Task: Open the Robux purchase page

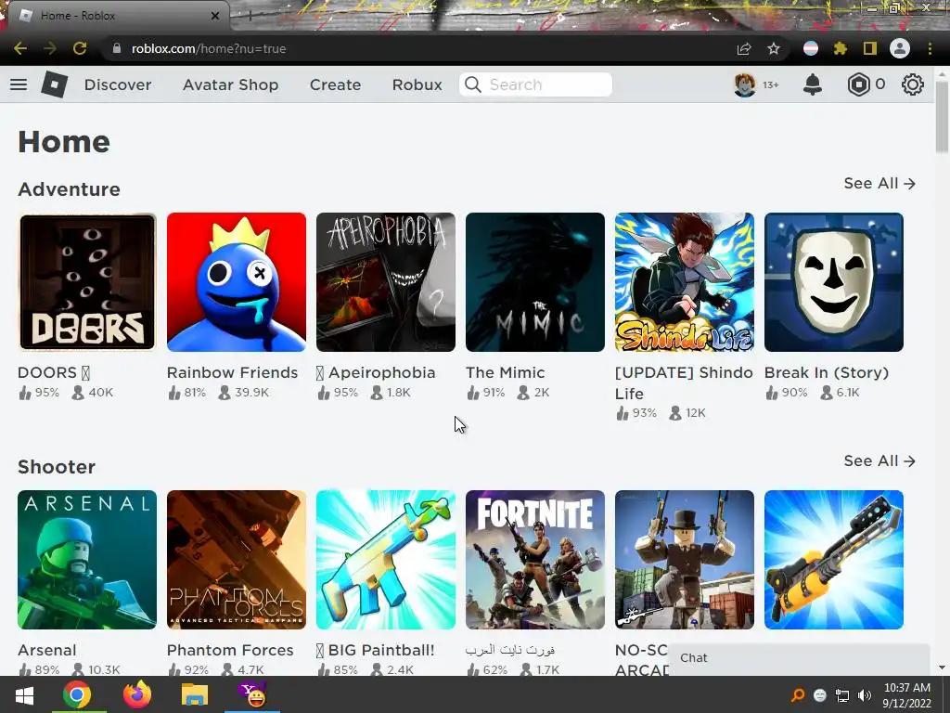Action: (417, 84)
